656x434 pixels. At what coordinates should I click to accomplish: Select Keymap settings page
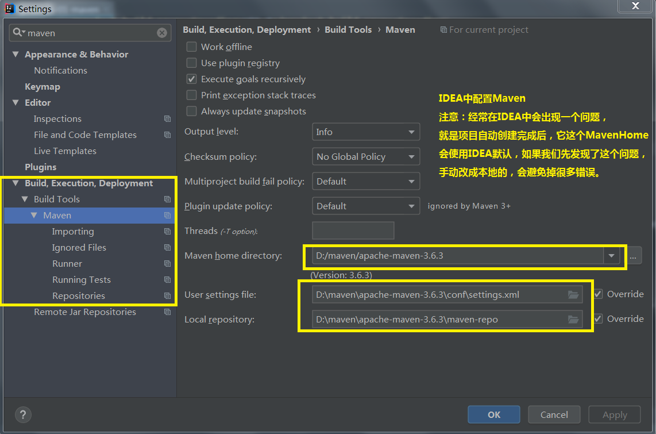click(43, 87)
